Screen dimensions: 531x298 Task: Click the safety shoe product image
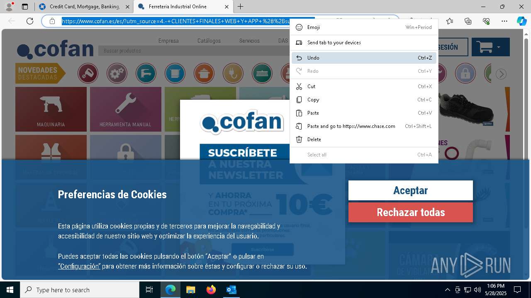[x=467, y=108]
